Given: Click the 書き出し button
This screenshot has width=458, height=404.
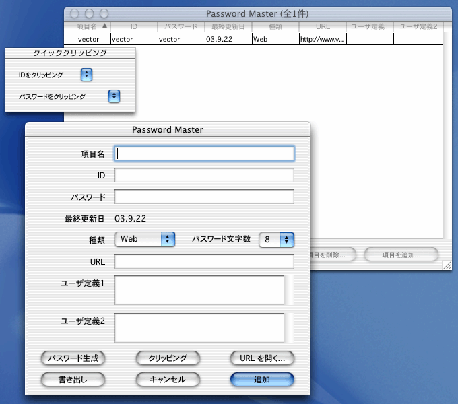Looking at the screenshot, I should click(73, 380).
